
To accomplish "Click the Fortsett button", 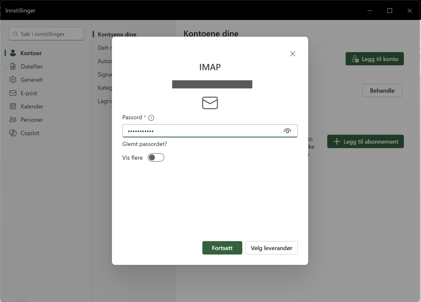I will click(x=222, y=248).
